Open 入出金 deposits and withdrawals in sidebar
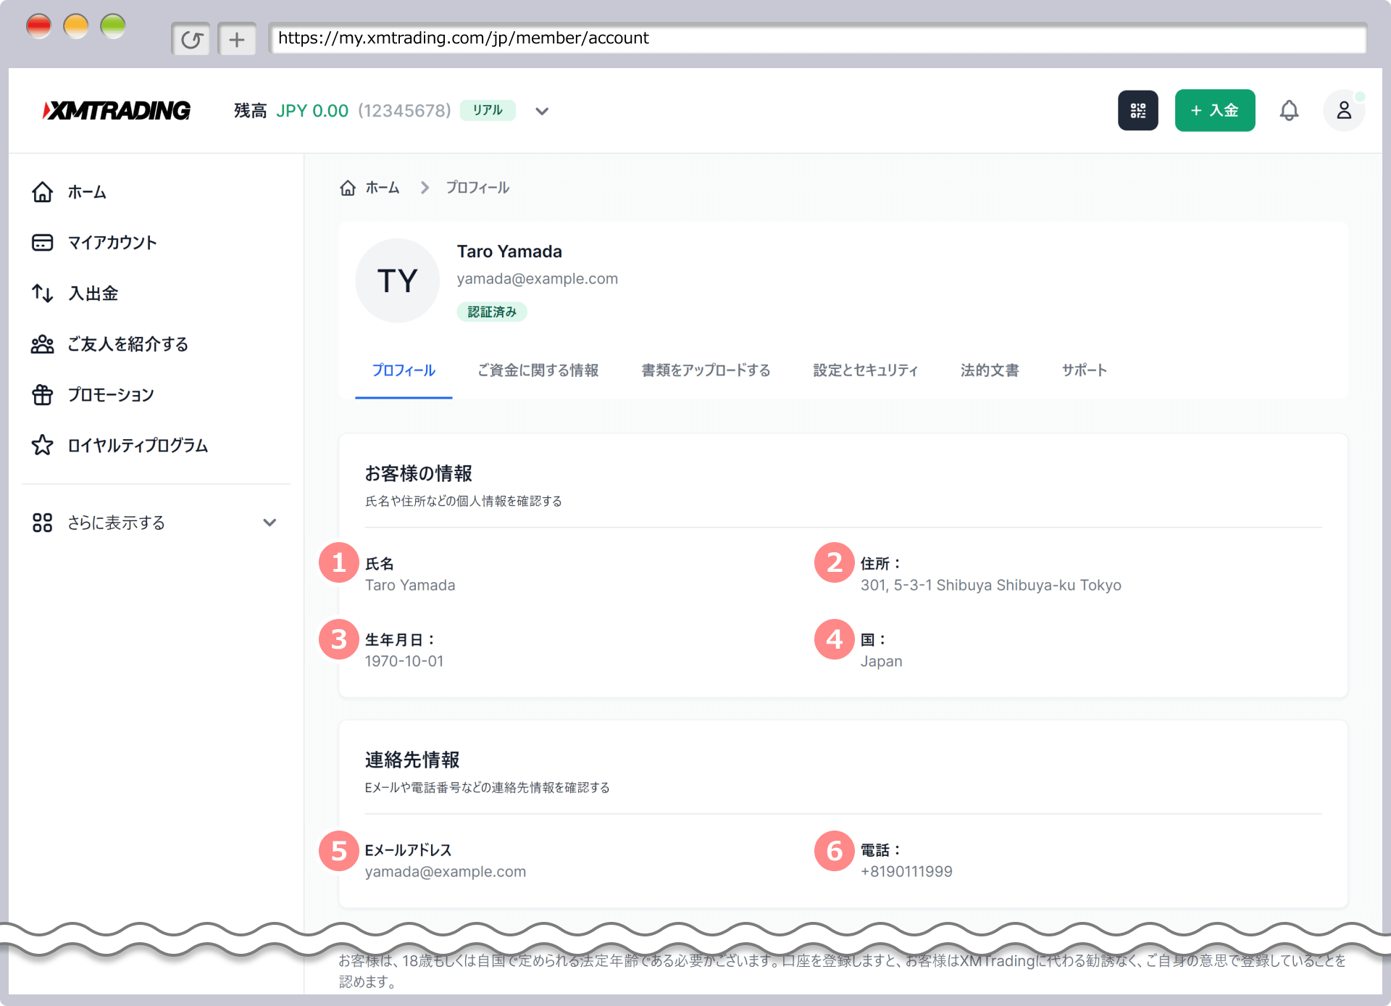This screenshot has height=1006, width=1391. pyautogui.click(x=93, y=294)
